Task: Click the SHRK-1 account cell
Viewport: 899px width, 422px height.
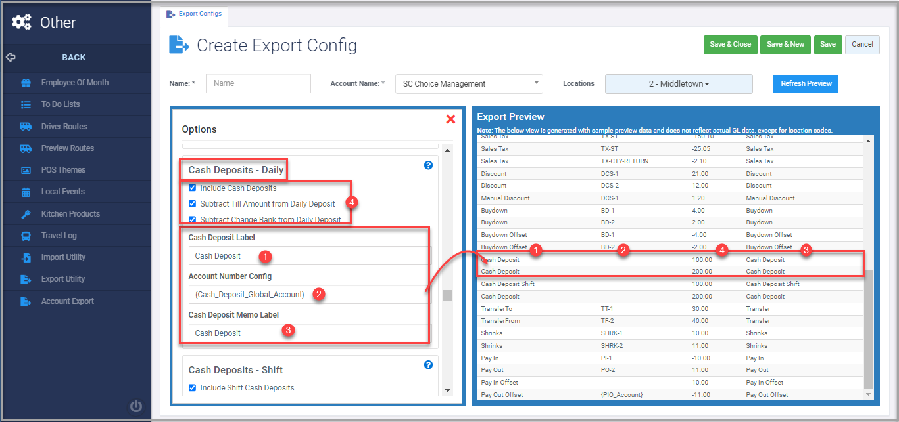Action: (x=612, y=333)
